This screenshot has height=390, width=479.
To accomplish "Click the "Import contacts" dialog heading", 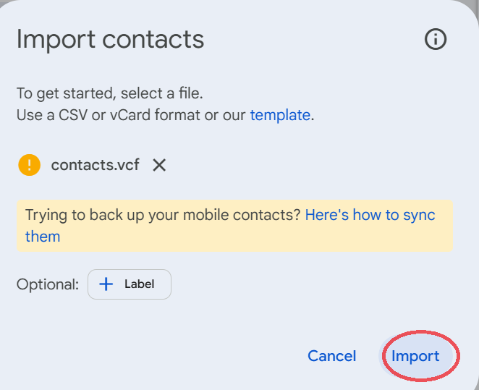I will click(x=110, y=39).
